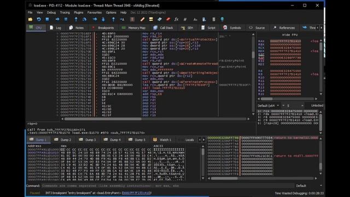Click the globe Check For Updates icon
This screenshot has height=197, width=350.
[x=222, y=20]
